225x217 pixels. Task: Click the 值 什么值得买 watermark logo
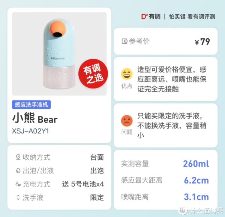[x=201, y=211]
